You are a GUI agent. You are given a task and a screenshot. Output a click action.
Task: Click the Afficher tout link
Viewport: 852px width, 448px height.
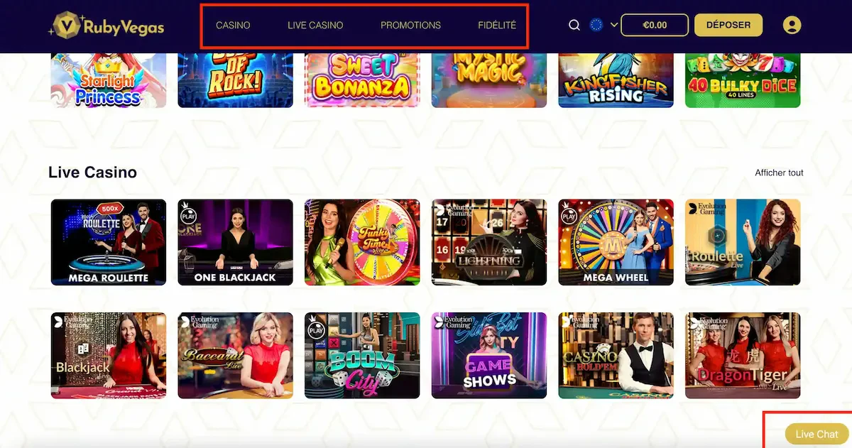pyautogui.click(x=780, y=173)
